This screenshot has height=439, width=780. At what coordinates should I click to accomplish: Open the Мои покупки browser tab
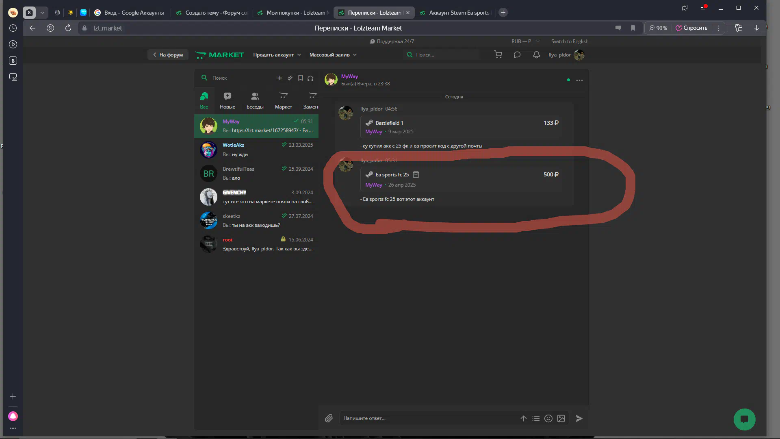(x=293, y=13)
